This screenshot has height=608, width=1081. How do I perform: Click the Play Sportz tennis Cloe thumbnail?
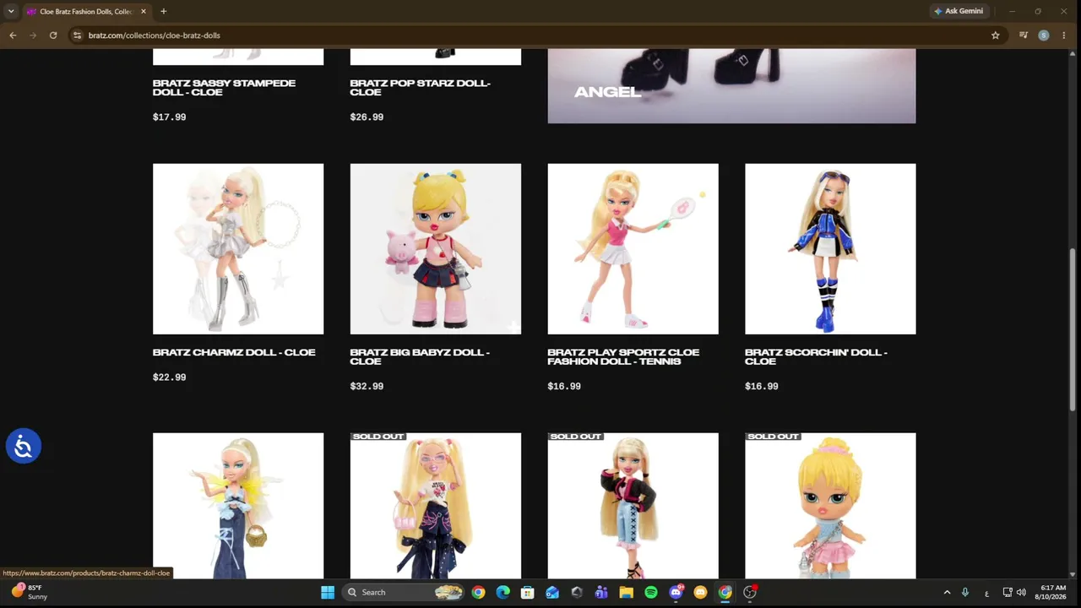point(633,249)
